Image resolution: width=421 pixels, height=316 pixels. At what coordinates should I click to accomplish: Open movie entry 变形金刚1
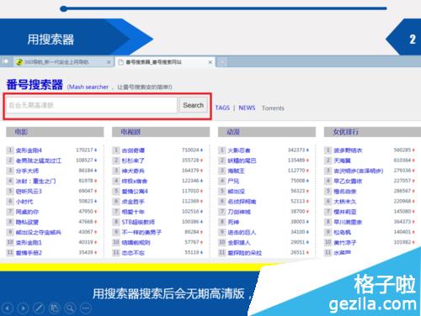pos(29,243)
